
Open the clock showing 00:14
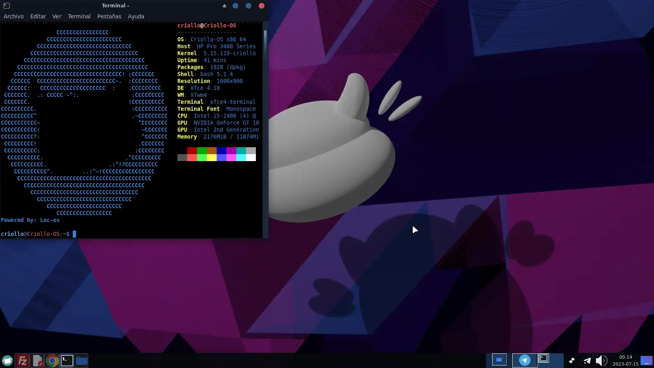click(625, 357)
